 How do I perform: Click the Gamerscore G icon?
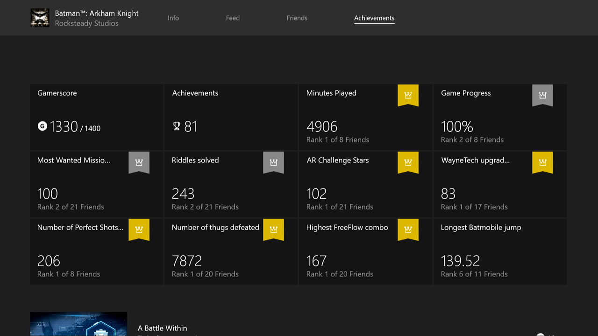[43, 126]
